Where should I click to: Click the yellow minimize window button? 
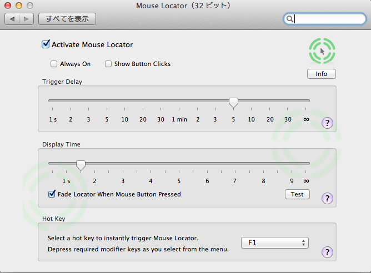coord(19,6)
